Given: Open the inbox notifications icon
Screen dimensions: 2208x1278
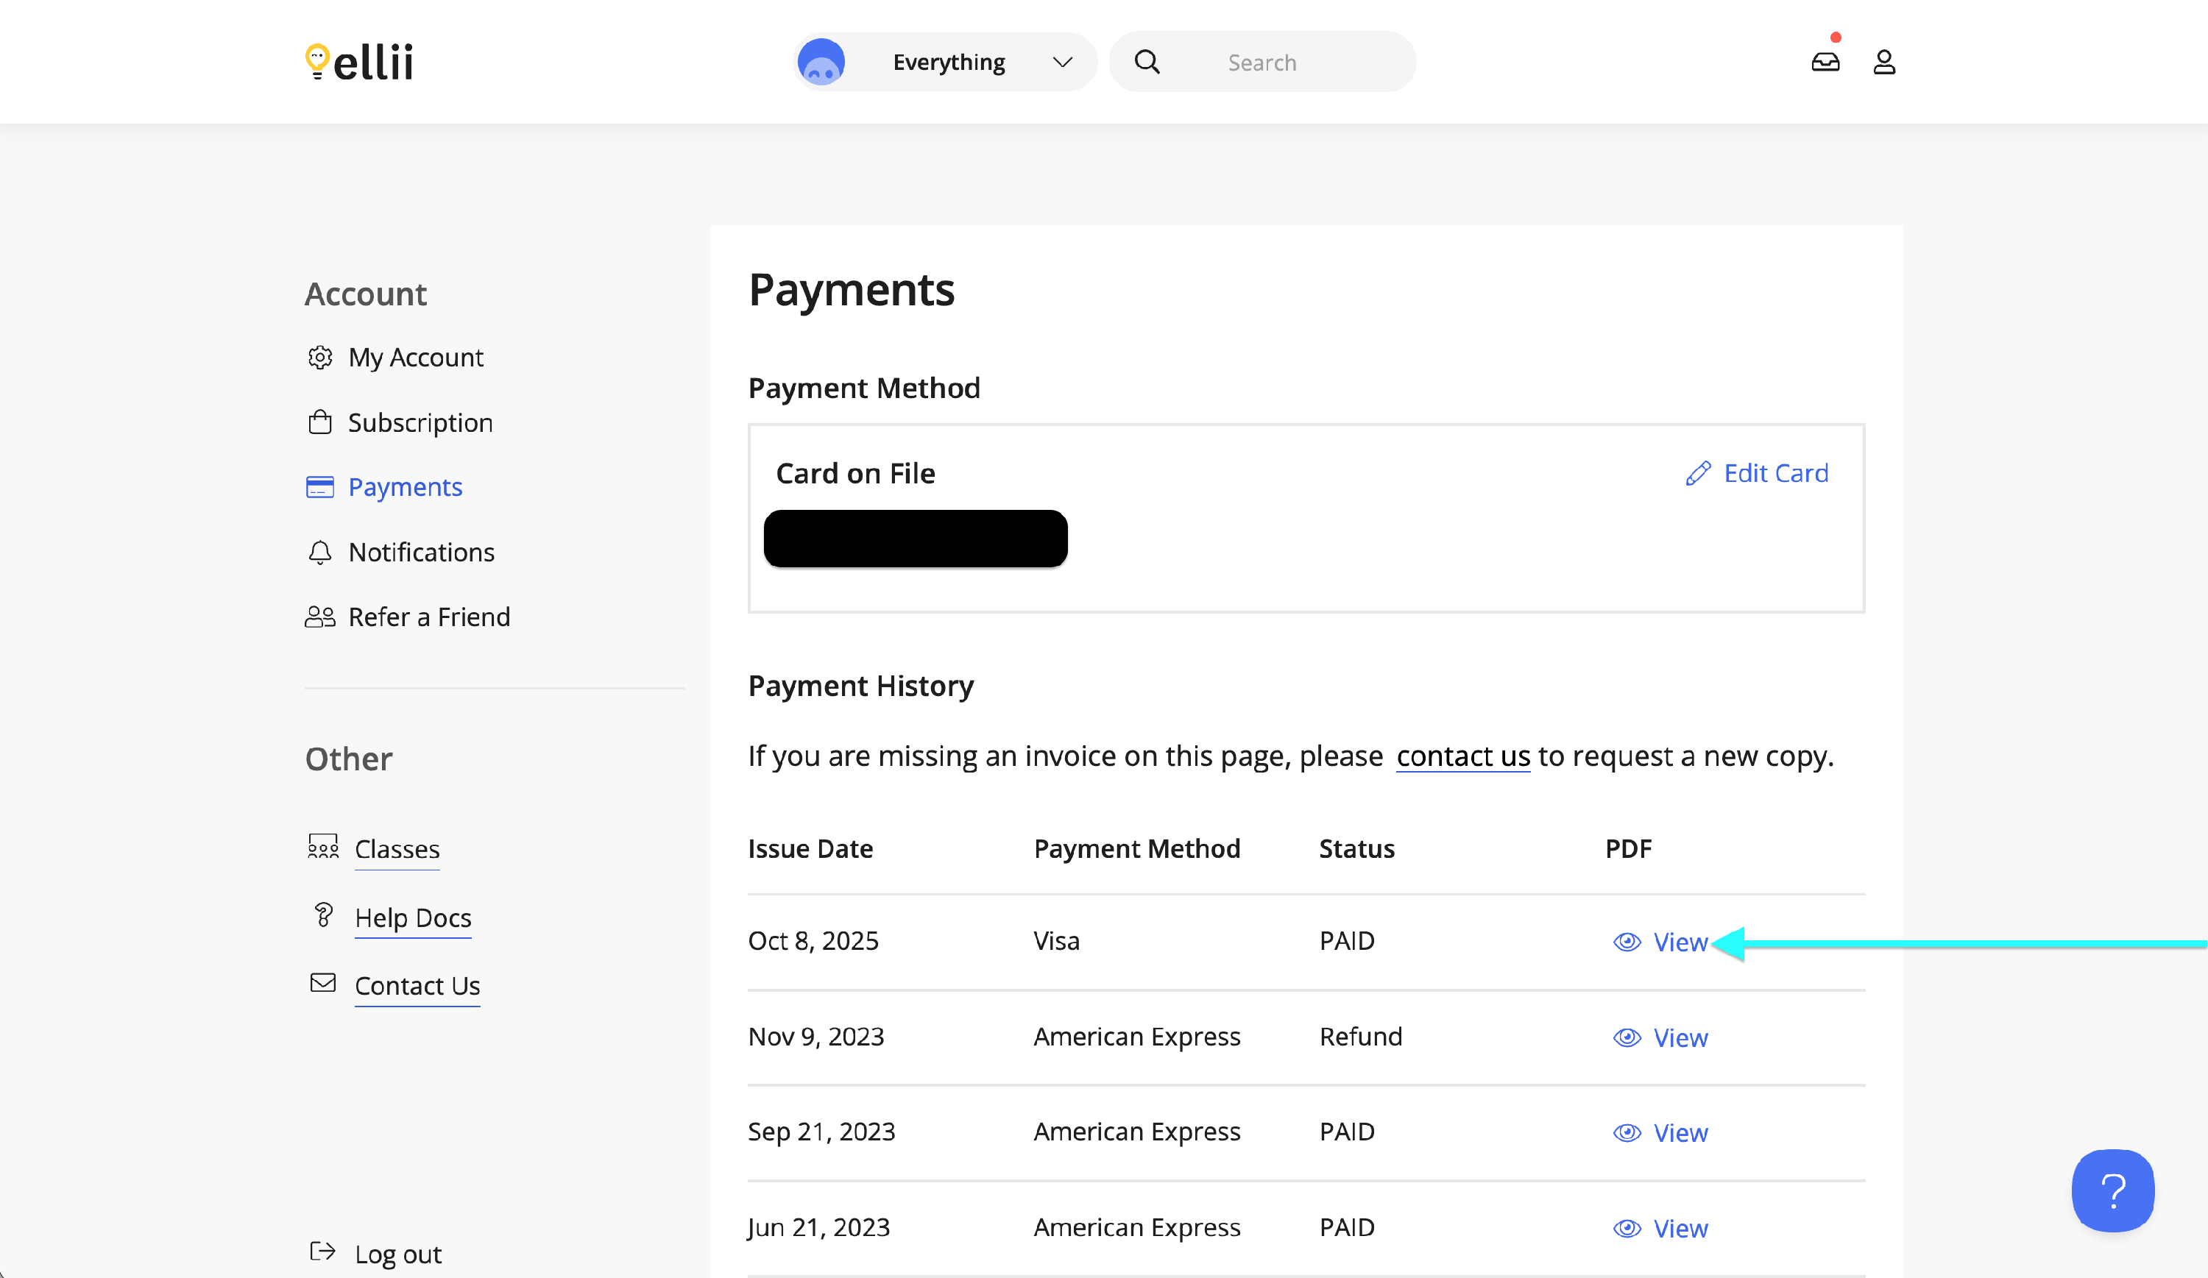Looking at the screenshot, I should (1825, 63).
